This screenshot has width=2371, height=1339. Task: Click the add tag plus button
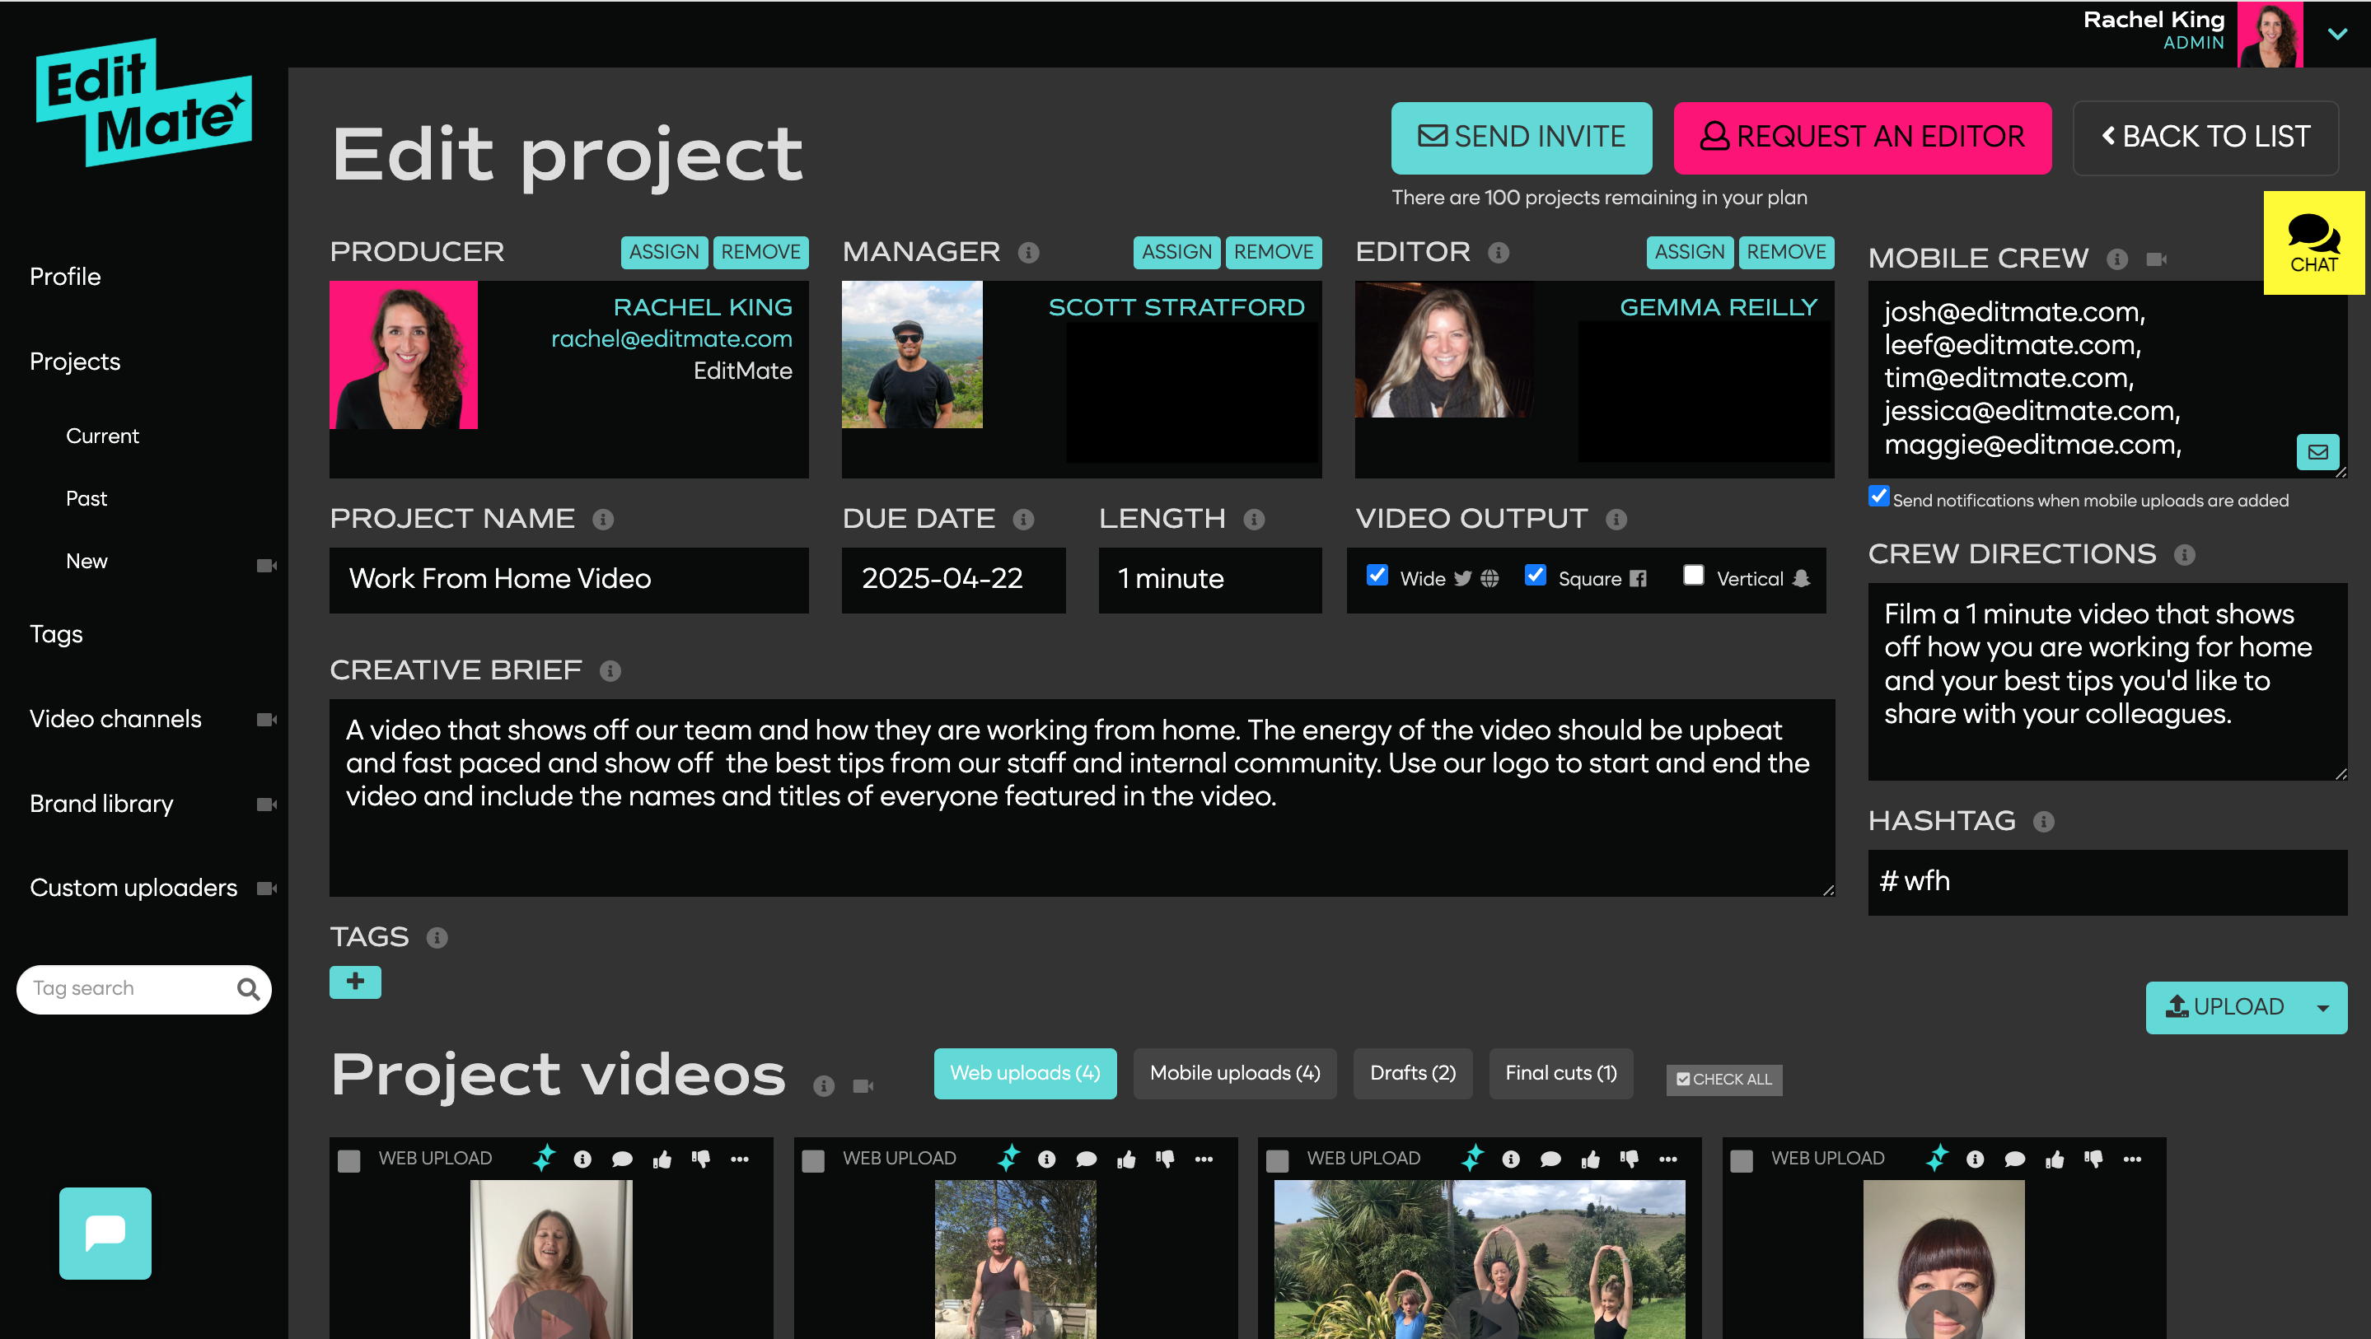pyautogui.click(x=355, y=982)
